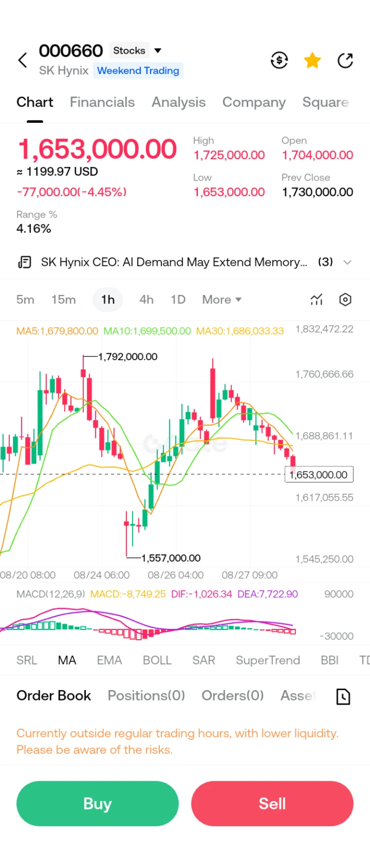Expand the news list chevron
The image size is (370, 843).
pyautogui.click(x=347, y=262)
